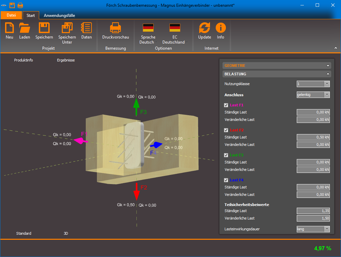Switch to the Anwendungsfälle tab
Image resolution: width=341 pixels, height=257 pixels.
click(x=59, y=16)
